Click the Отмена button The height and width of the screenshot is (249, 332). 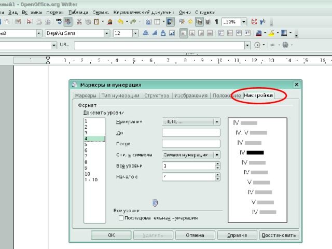click(195, 235)
